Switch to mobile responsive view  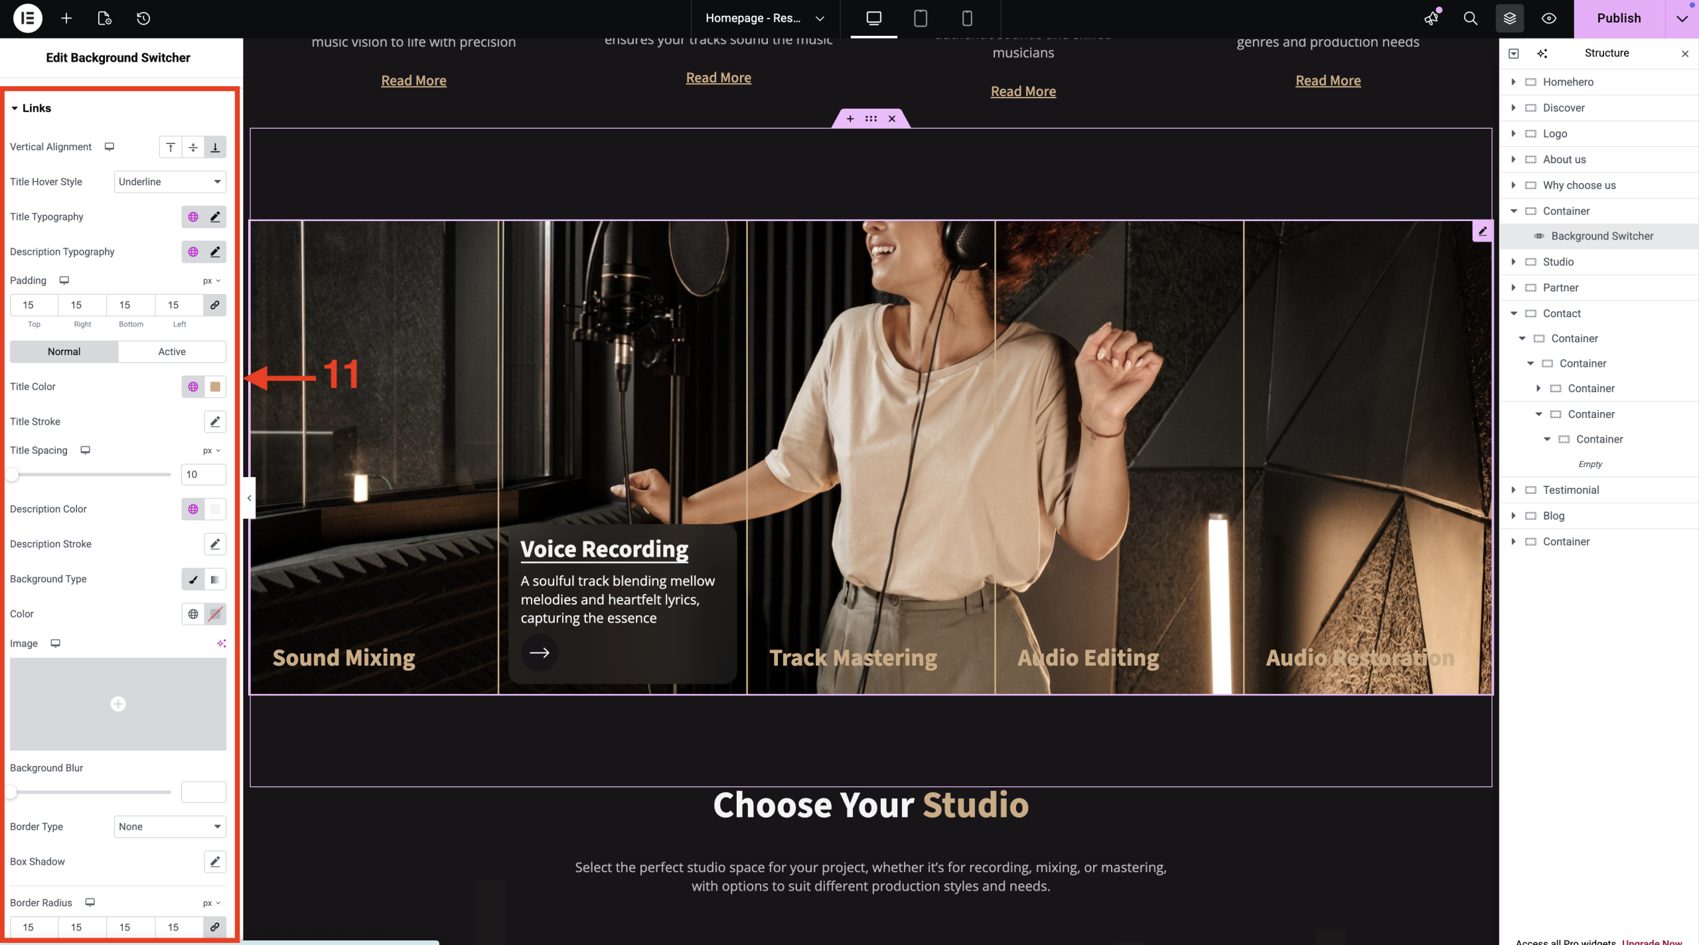[967, 18]
